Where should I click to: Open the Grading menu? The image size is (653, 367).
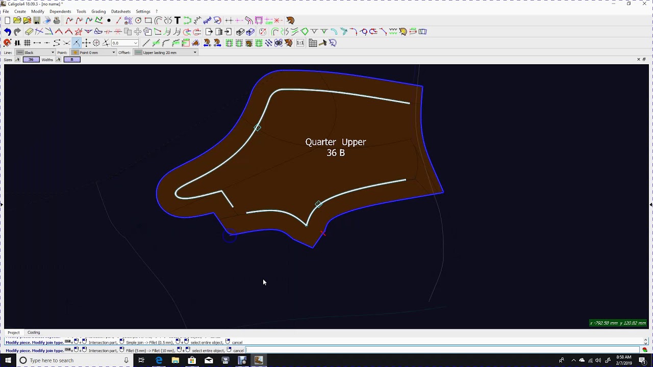coord(98,11)
